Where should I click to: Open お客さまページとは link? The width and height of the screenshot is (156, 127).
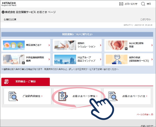tap(127, 96)
